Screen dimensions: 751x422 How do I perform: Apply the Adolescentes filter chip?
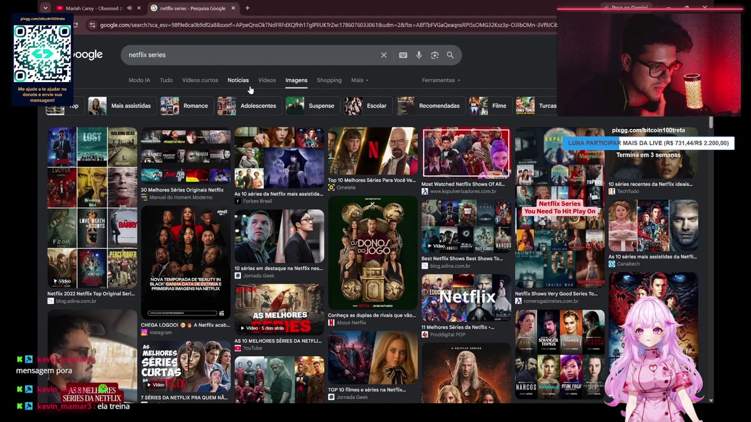[249, 106]
